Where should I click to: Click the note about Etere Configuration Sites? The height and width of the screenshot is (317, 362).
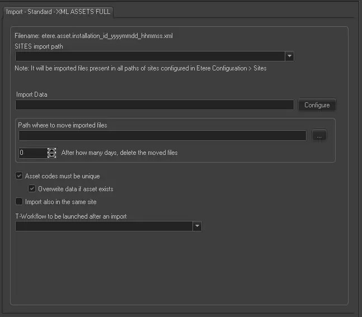[140, 68]
